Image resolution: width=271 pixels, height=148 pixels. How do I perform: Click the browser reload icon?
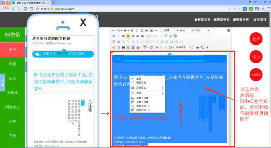[25, 9]
